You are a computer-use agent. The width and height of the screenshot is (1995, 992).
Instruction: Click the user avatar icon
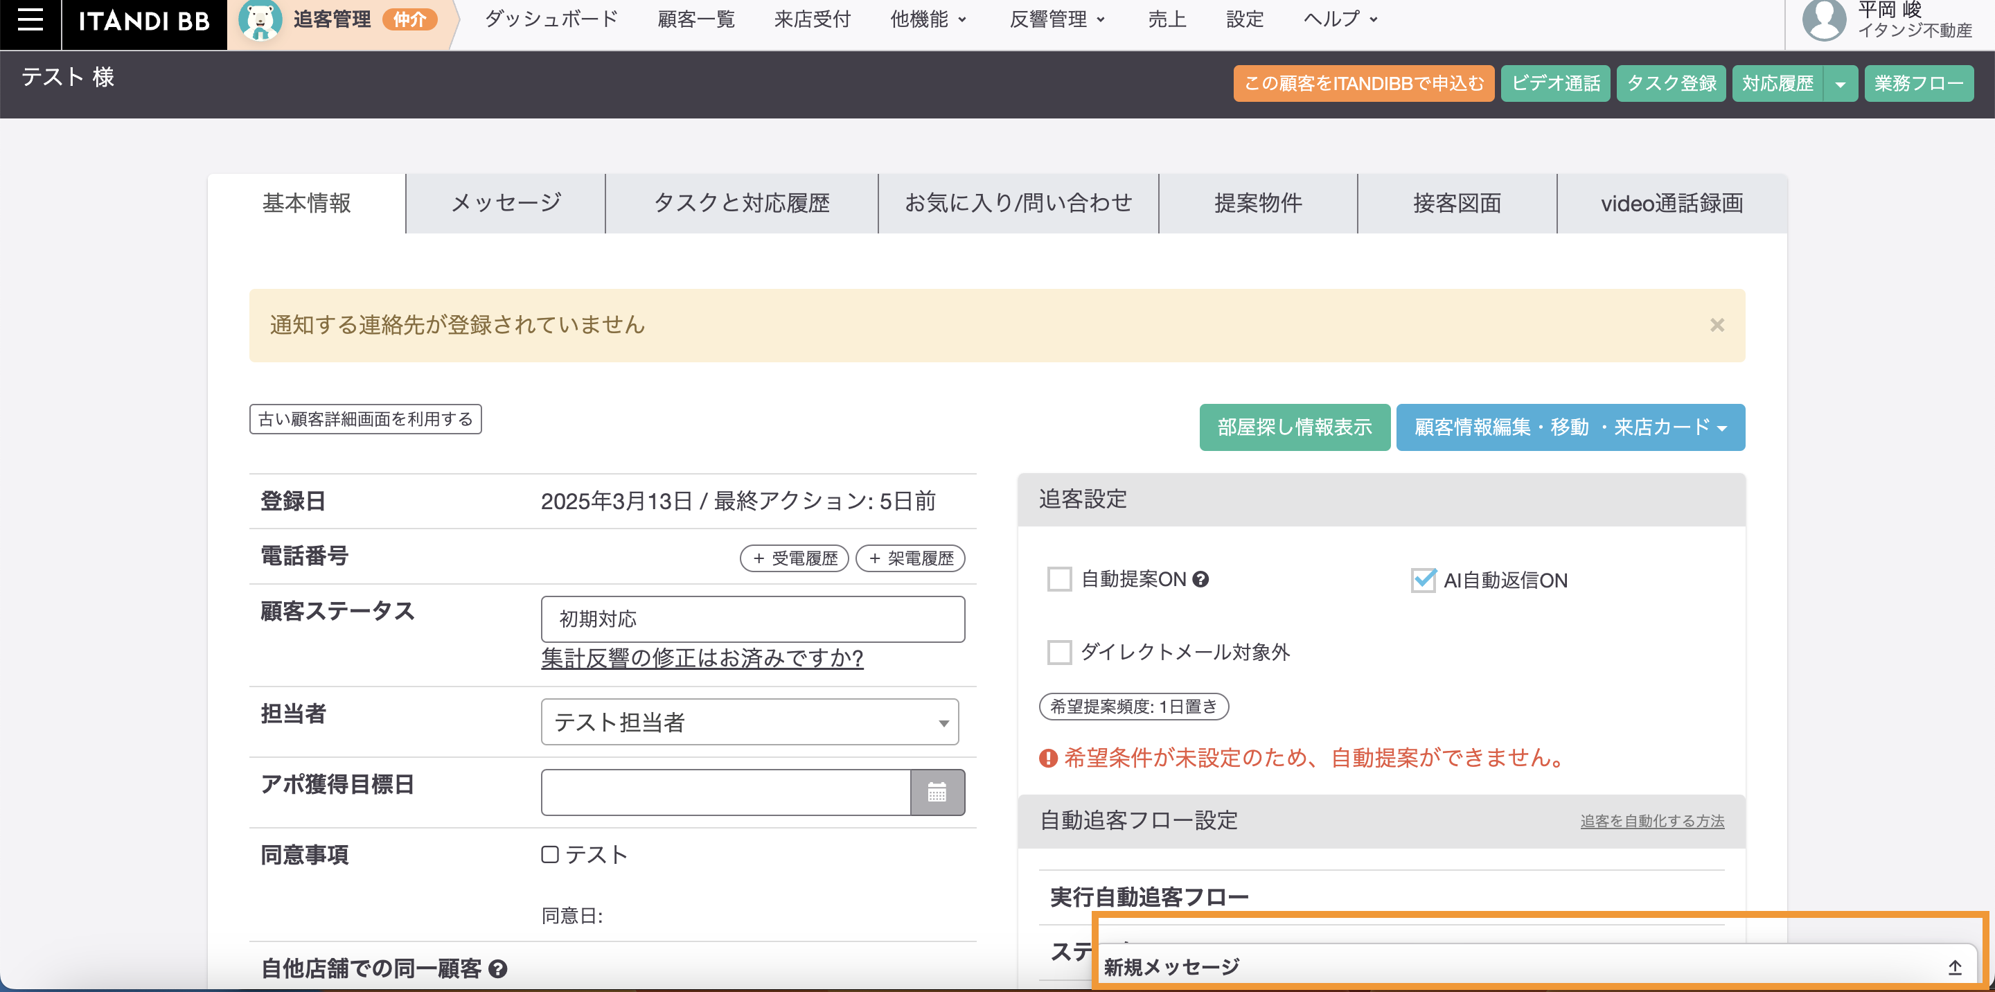click(x=1824, y=20)
